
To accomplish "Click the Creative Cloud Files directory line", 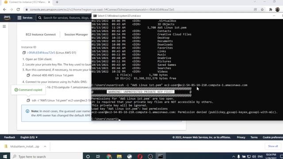I will (141, 34).
